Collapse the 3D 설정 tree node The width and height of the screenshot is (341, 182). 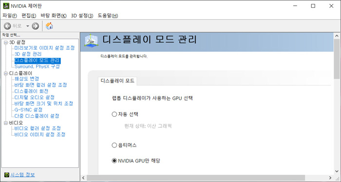pyautogui.click(x=6, y=42)
